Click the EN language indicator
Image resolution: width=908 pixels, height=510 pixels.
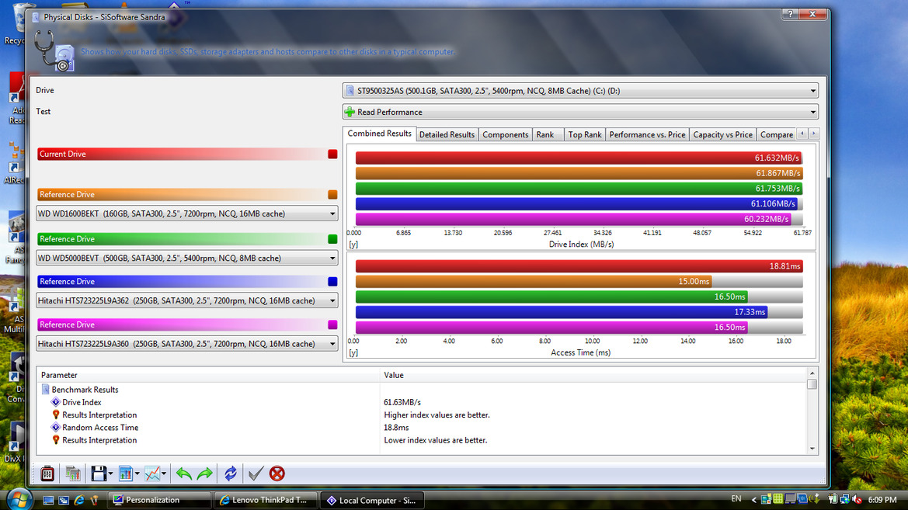click(736, 499)
